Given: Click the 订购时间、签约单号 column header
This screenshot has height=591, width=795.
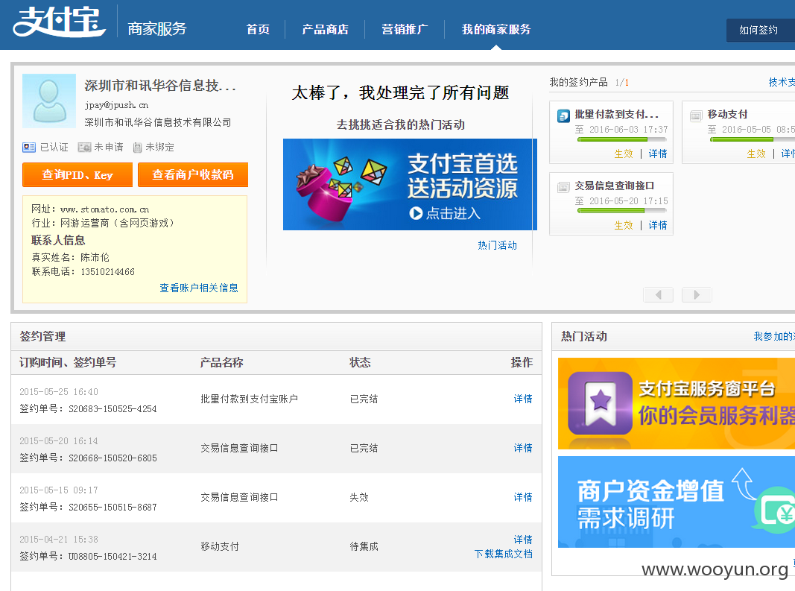Looking at the screenshot, I should coord(68,362).
